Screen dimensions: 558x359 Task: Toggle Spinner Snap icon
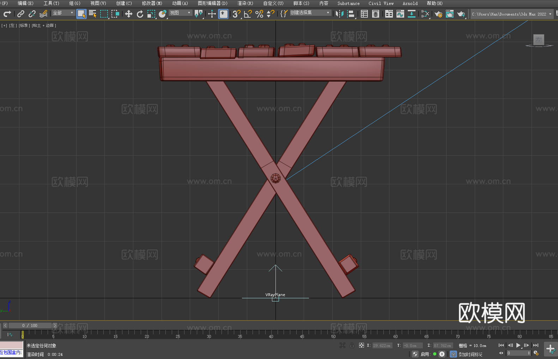point(271,14)
